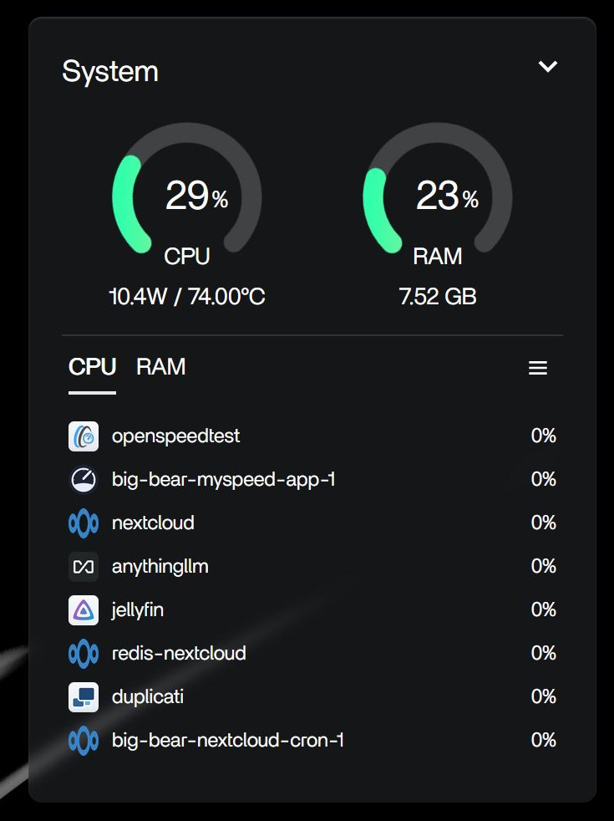Click the RAM usage gauge at 23%
The height and width of the screenshot is (821, 614).
tap(438, 197)
